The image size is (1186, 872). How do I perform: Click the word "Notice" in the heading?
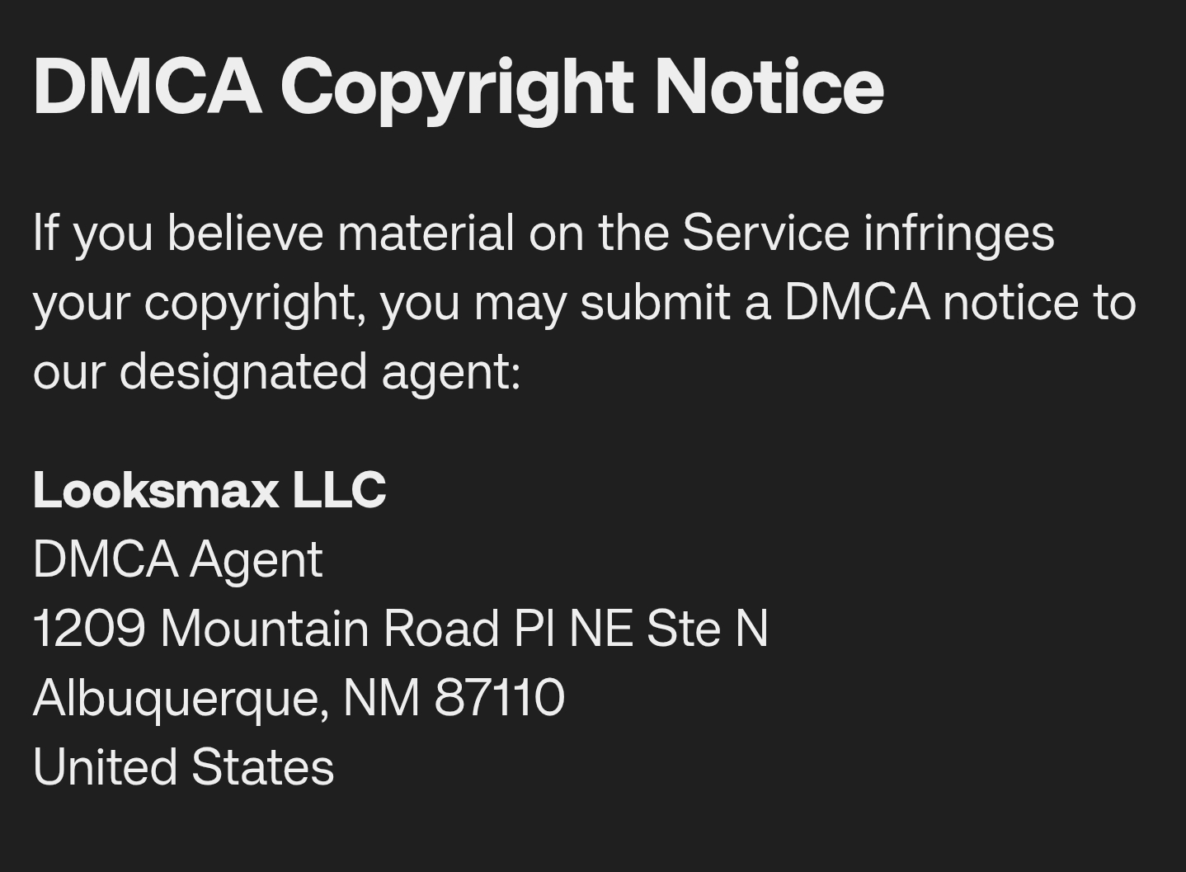click(x=768, y=87)
